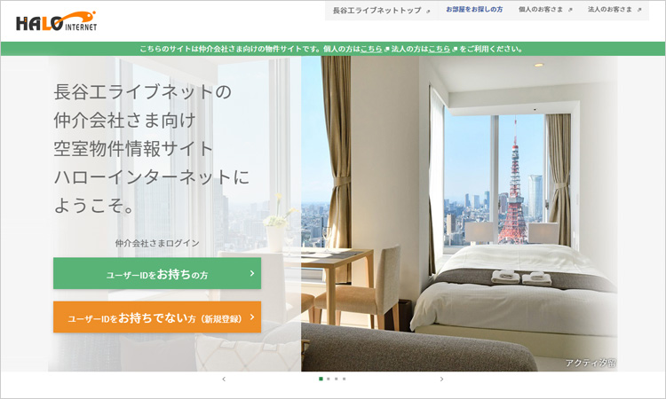The height and width of the screenshot is (399, 666).
Task: Select the second carousel dot indicator
Action: pos(329,379)
